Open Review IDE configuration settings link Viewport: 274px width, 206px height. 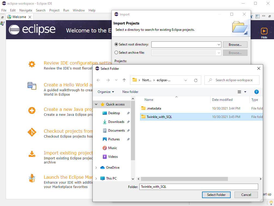point(78,63)
